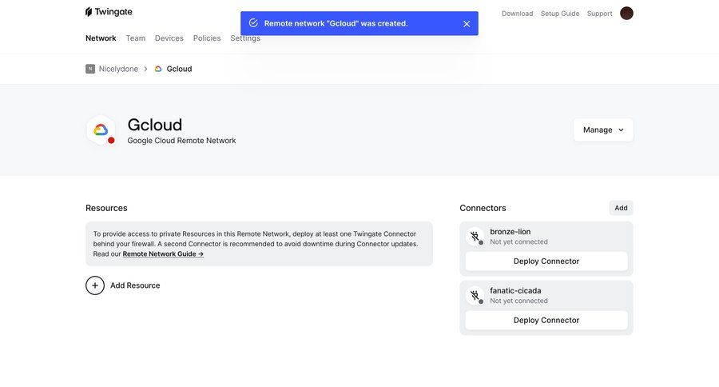
Task: Click the breadcrumb chevron separator
Action: pos(145,69)
